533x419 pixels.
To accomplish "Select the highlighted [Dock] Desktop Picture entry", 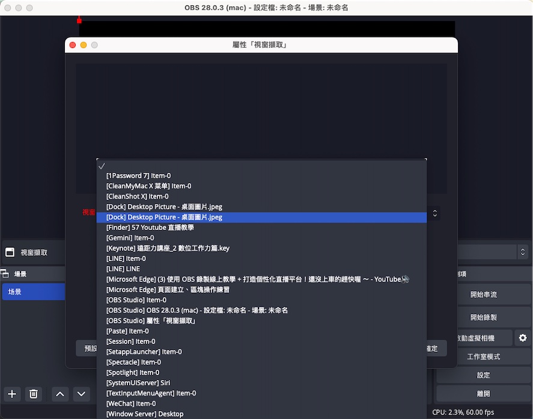I will [x=261, y=217].
